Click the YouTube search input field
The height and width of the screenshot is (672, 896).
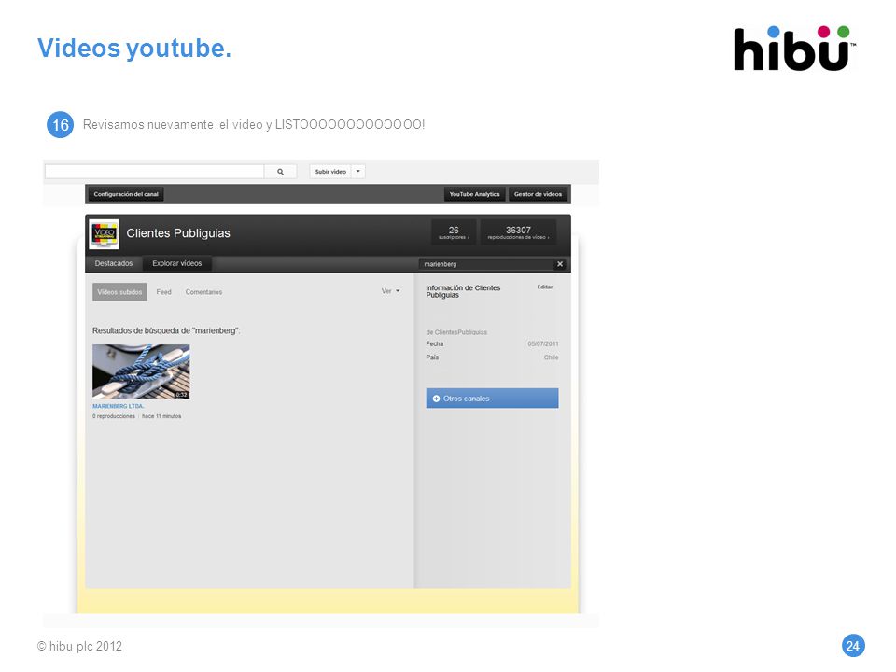click(154, 172)
